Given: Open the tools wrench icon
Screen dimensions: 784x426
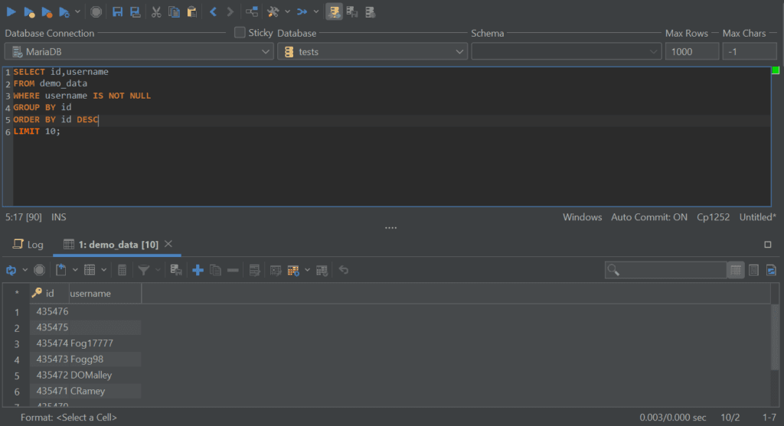Looking at the screenshot, I should (x=273, y=11).
